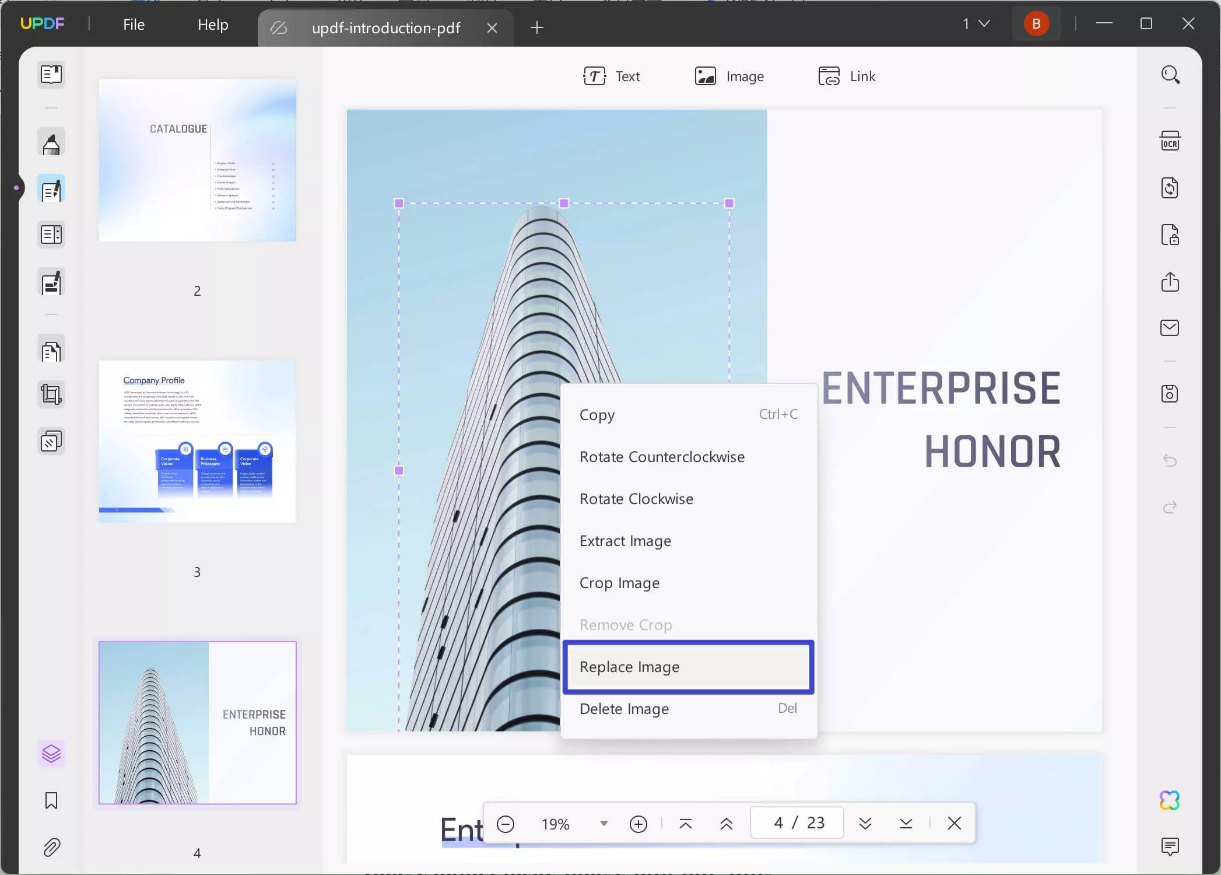Open the File menu
1221x875 pixels.
[134, 24]
